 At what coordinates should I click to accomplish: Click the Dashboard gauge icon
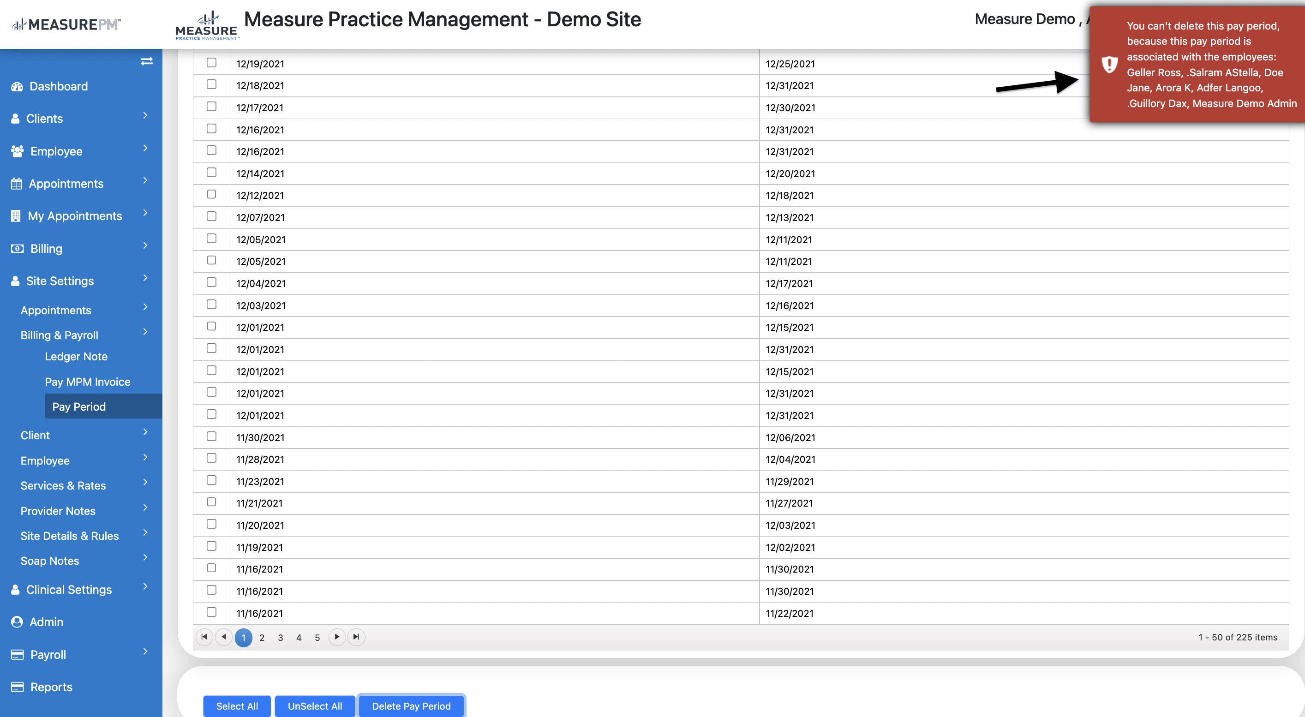(x=17, y=87)
